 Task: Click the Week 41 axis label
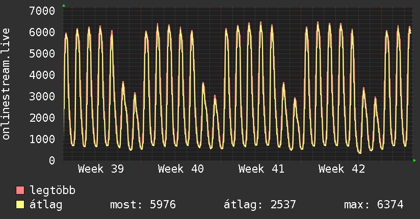pos(261,169)
